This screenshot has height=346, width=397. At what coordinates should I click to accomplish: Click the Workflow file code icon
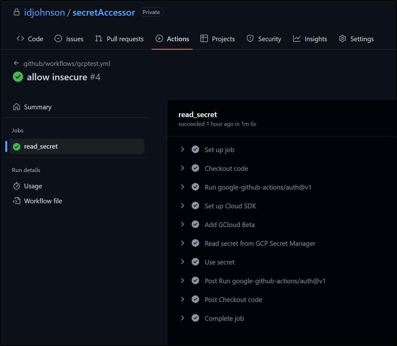tap(17, 201)
